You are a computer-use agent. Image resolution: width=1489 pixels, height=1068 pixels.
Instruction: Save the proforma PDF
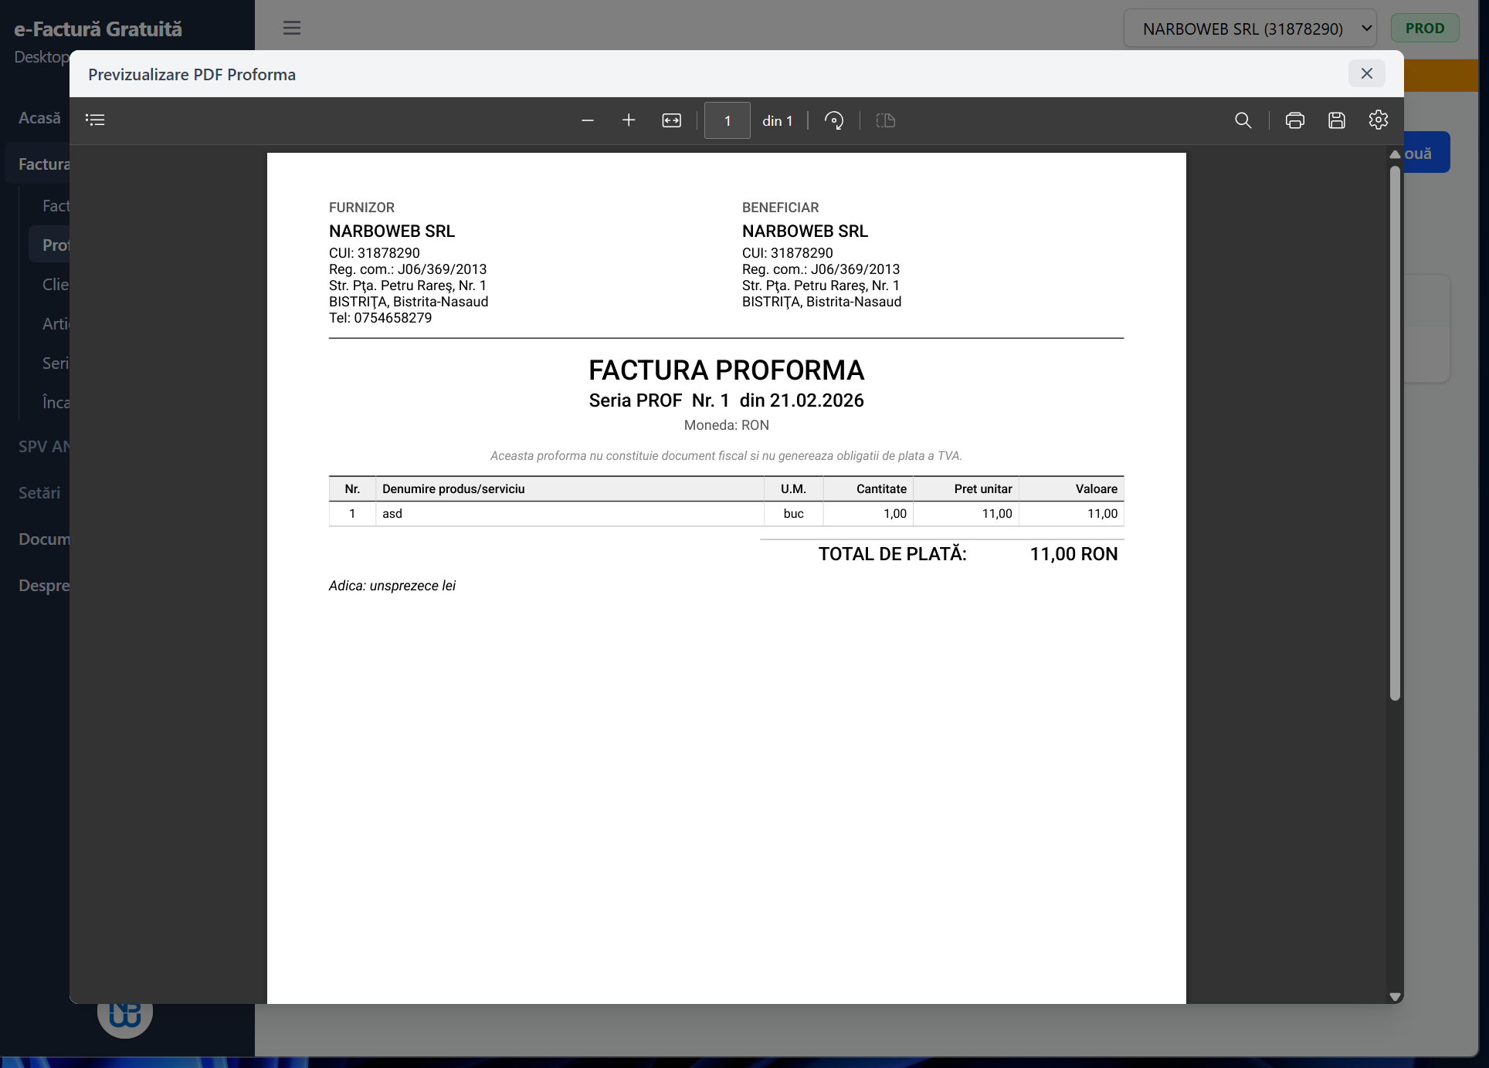(1337, 120)
